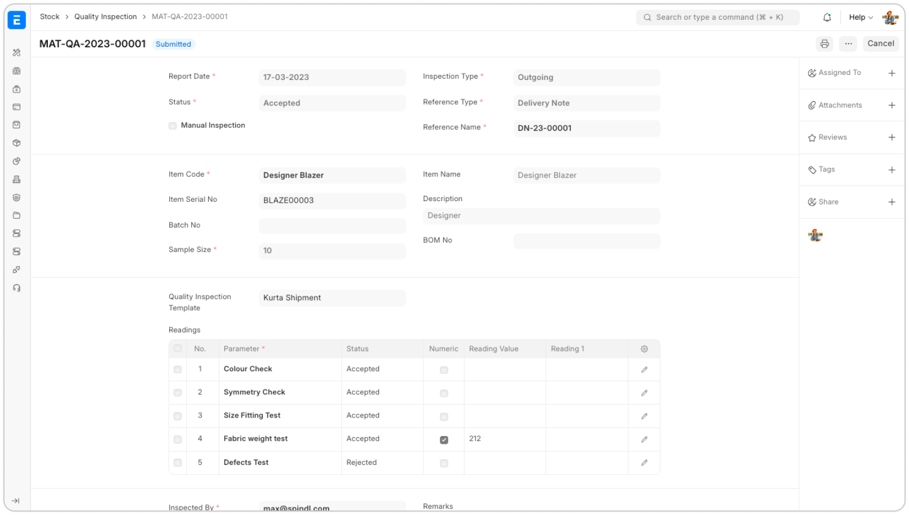Add an assignee with Assigned To plus
Screen dimensions: 909x515
892,73
